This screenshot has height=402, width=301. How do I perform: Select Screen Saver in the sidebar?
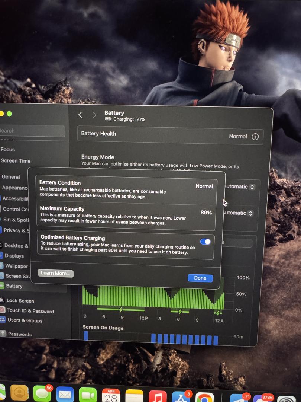(17, 276)
